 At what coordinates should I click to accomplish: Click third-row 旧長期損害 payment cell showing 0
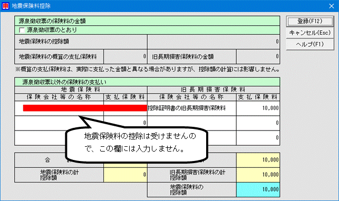pos(258,138)
